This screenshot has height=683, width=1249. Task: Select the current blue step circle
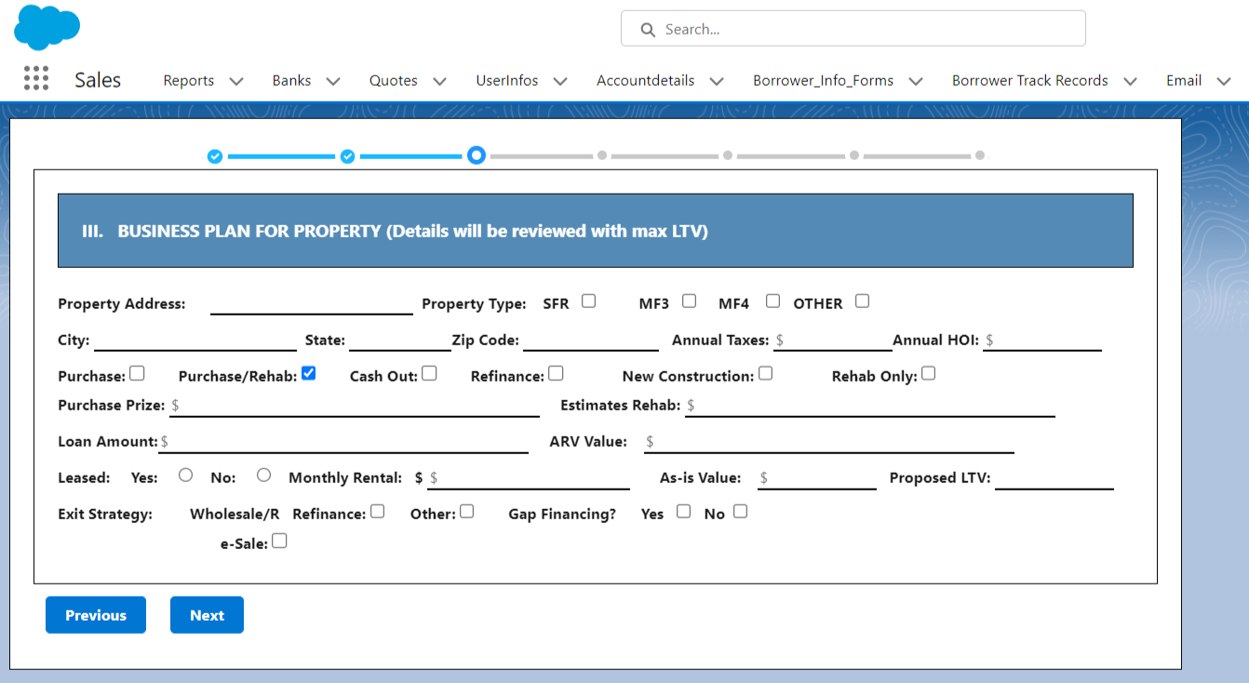coord(477,155)
